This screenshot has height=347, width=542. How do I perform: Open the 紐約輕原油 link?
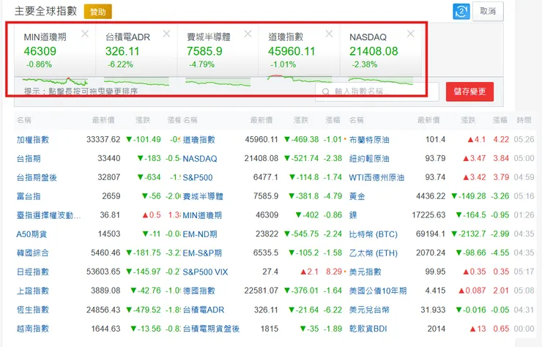pyautogui.click(x=369, y=159)
